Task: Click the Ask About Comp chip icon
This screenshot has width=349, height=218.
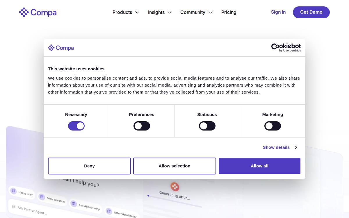Action: 74,203
